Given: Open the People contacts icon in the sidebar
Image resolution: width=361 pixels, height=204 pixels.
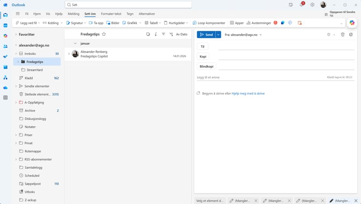Looking at the screenshot, I should coord(6,46).
